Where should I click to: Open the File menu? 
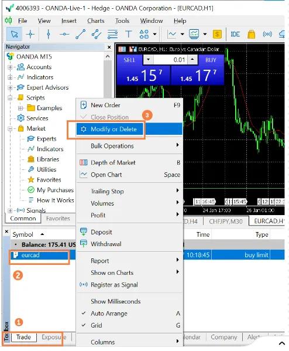[x=23, y=21]
